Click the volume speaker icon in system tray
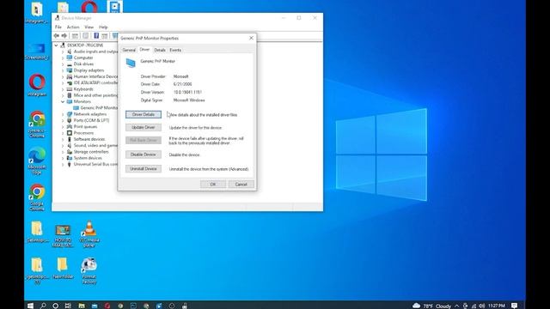The image size is (550, 309). 481,306
